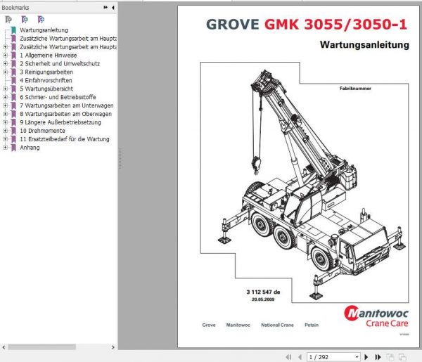Viewport: 422px width, 362px height.
Task: Click the GROVE GMK 3055/3050-1 title
Action: tap(307, 24)
